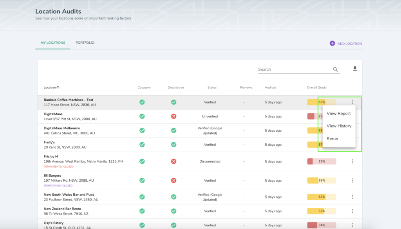Switch to the My Locations tab
This screenshot has height=229, width=401.
53,43
